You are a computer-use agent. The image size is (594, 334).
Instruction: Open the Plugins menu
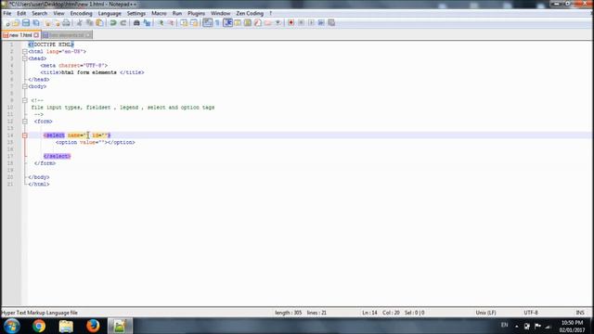(196, 13)
